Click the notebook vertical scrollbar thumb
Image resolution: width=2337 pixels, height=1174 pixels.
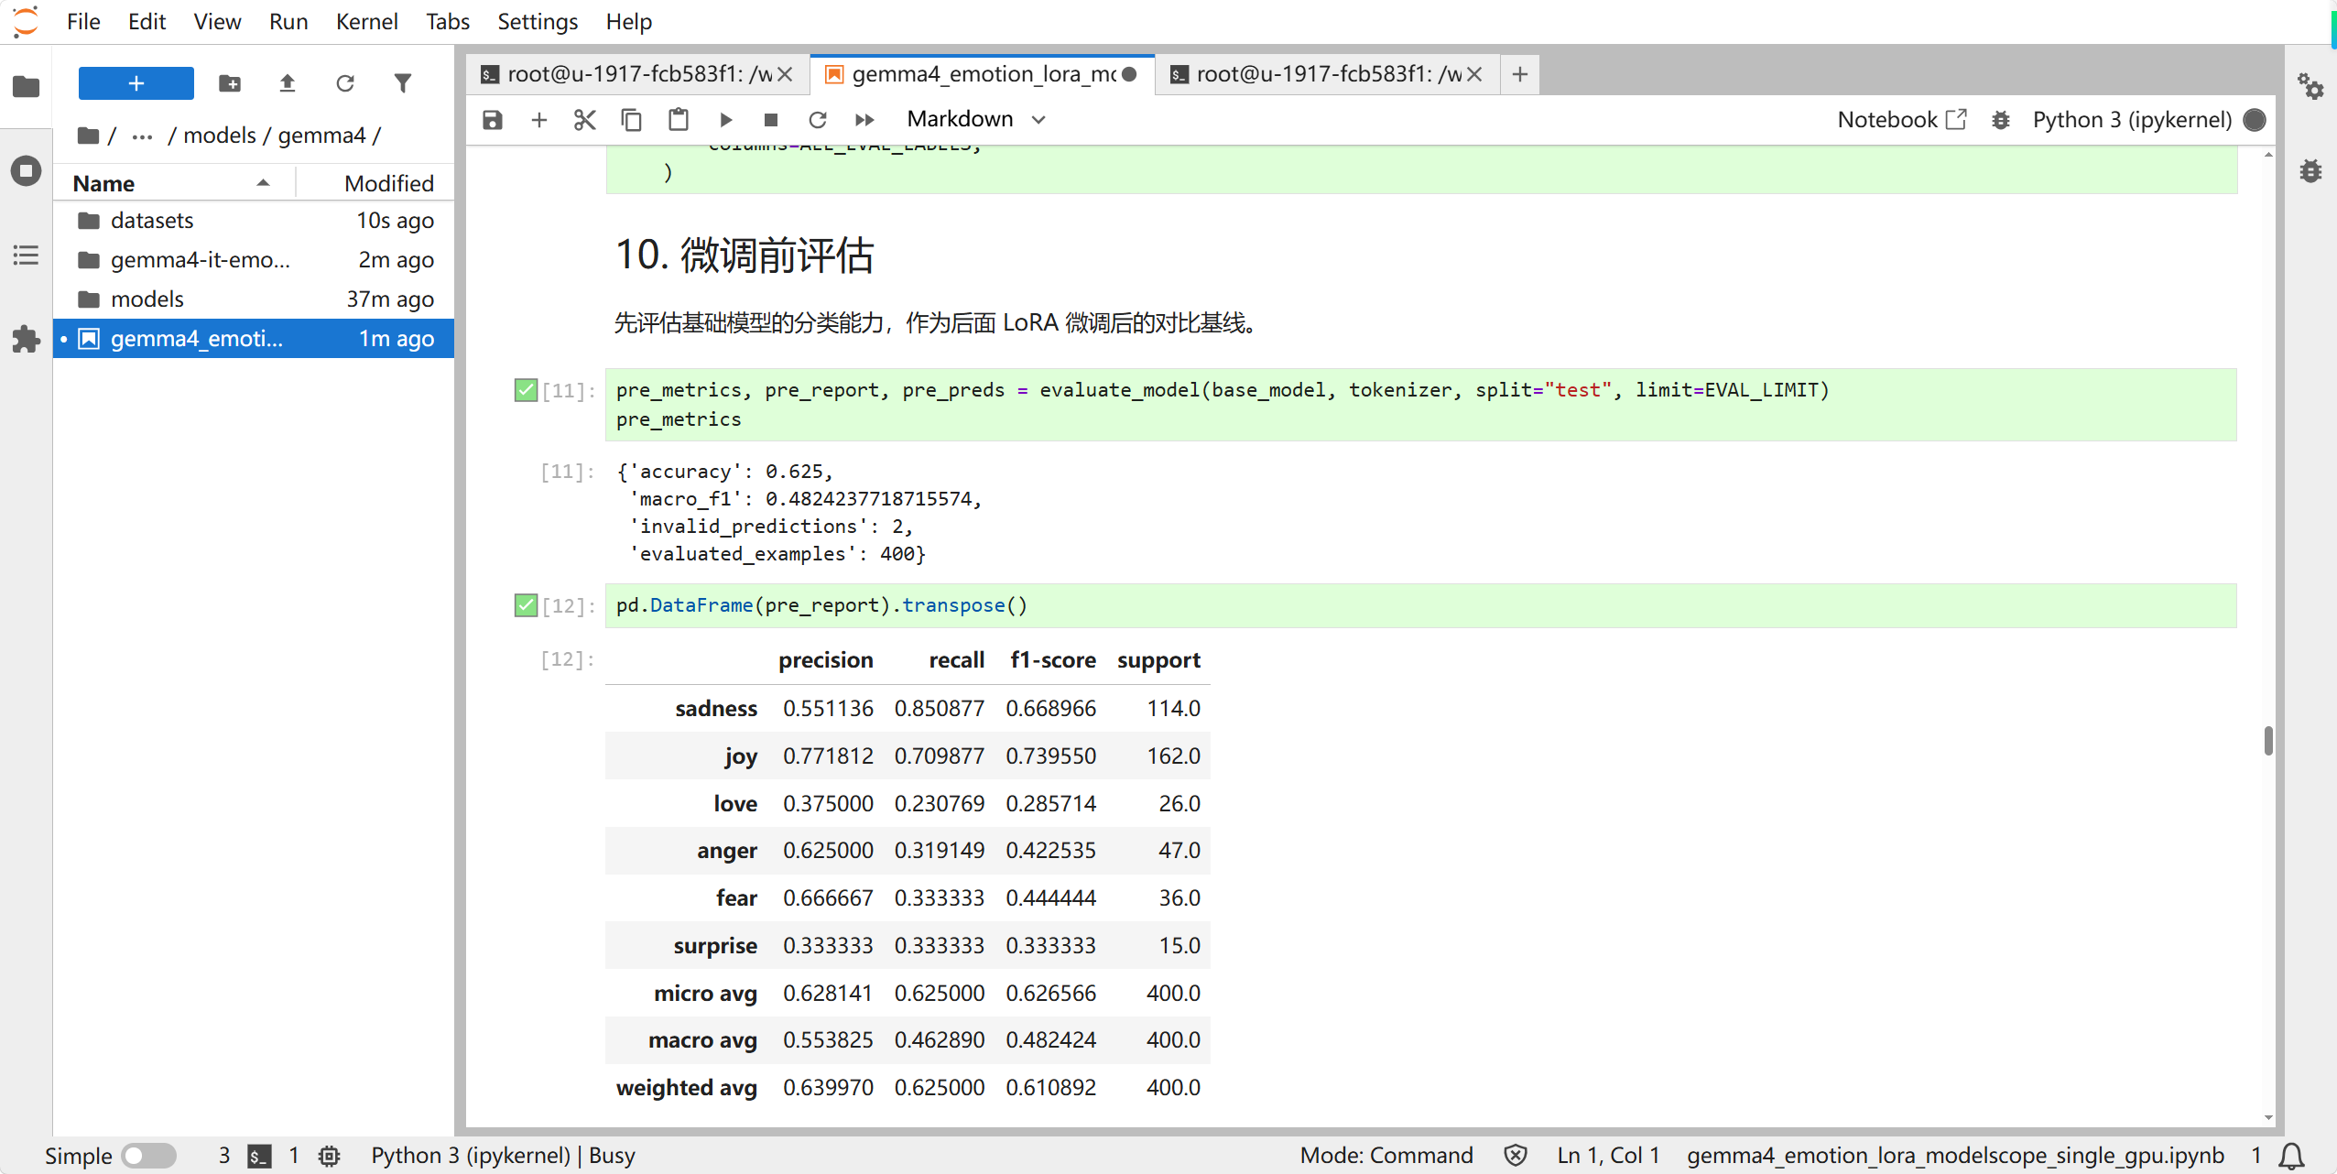coord(2267,740)
